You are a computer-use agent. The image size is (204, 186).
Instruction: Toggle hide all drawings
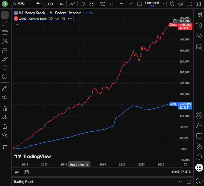click(5, 135)
